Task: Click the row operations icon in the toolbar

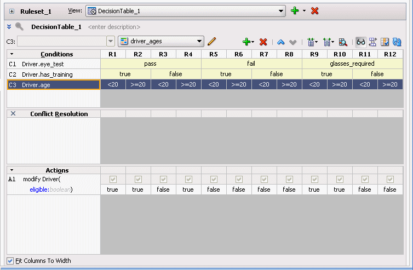Action: pyautogui.click(x=312, y=42)
